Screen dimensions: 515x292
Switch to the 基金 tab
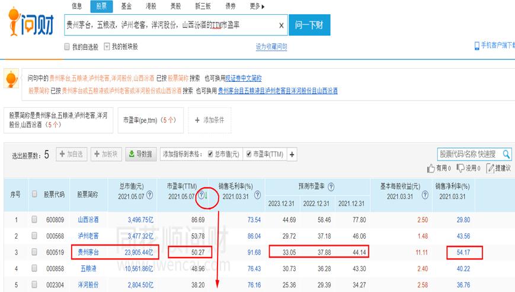(x=126, y=6)
